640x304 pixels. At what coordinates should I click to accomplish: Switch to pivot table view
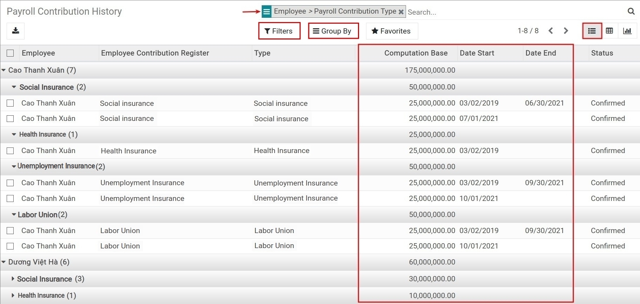610,31
